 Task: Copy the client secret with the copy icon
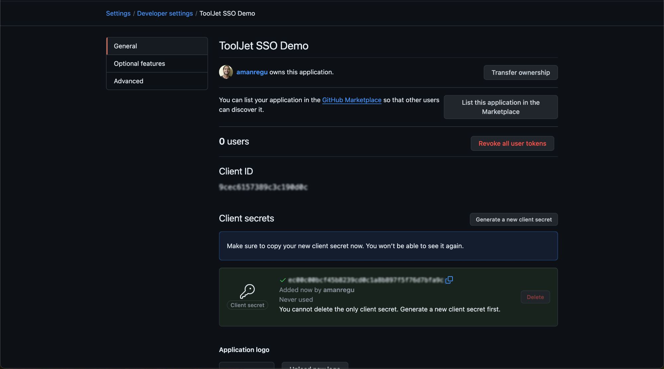449,280
